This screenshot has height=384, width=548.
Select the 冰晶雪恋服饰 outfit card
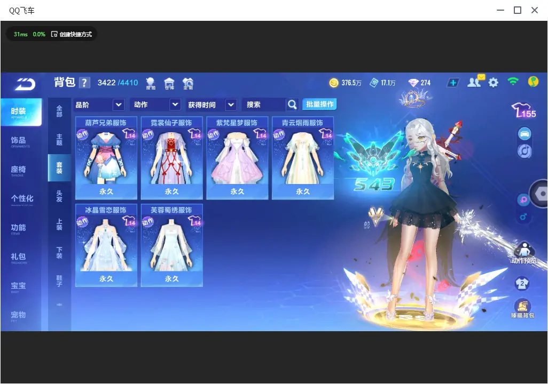coord(106,245)
